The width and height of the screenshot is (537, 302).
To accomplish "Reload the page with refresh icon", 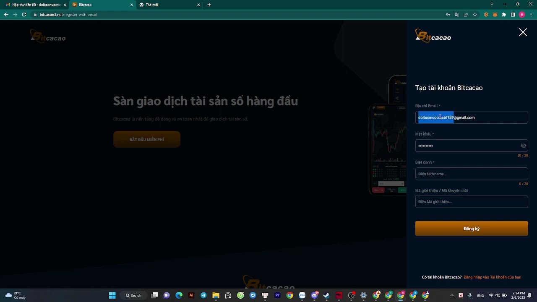I will coord(24,14).
